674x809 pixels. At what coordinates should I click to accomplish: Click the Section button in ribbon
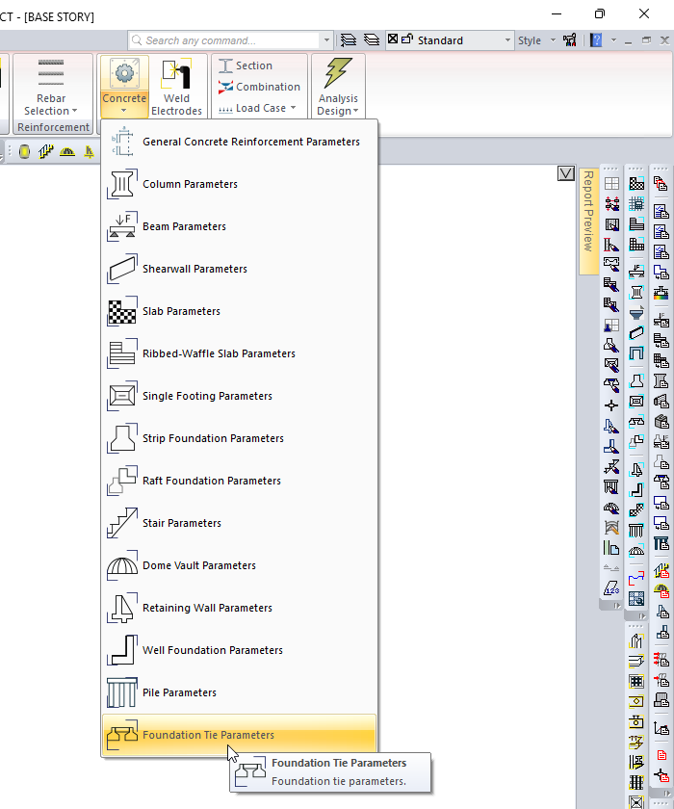coord(246,65)
